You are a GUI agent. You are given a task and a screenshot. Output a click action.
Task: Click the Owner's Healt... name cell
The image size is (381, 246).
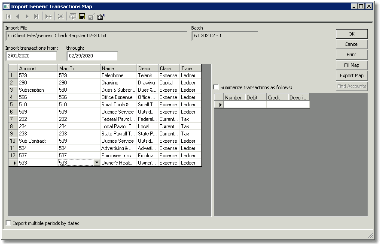119,162
